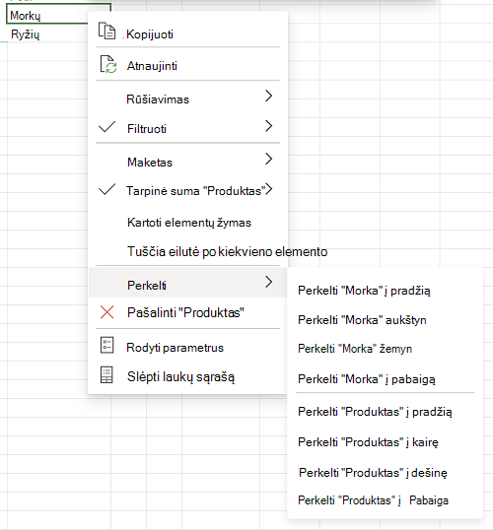Click the Kopijuoti copy icon
Viewport: 493px width, 530px height.
pos(106,32)
